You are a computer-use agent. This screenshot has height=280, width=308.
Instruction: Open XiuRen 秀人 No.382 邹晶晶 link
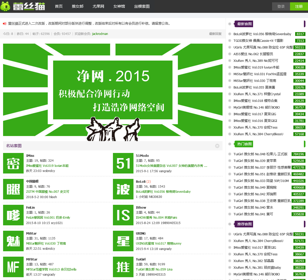coord(254,261)
